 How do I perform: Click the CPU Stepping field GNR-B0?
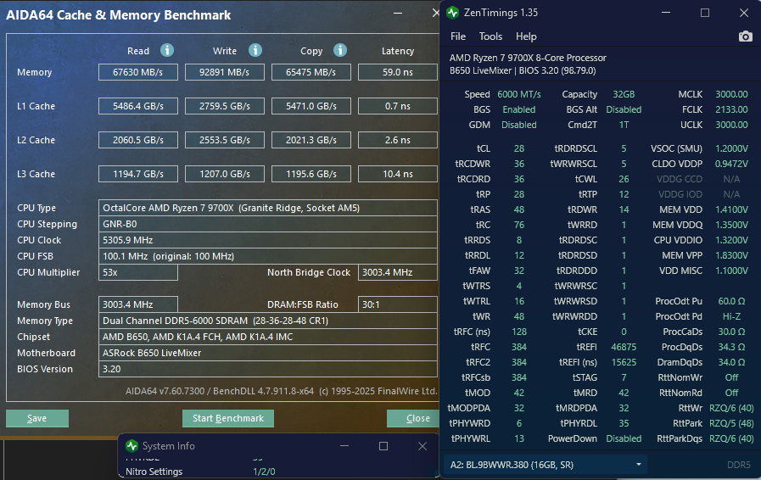click(268, 224)
